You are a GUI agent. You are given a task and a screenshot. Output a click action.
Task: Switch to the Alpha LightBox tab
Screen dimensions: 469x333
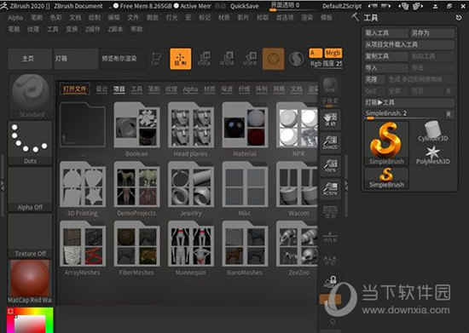click(190, 89)
